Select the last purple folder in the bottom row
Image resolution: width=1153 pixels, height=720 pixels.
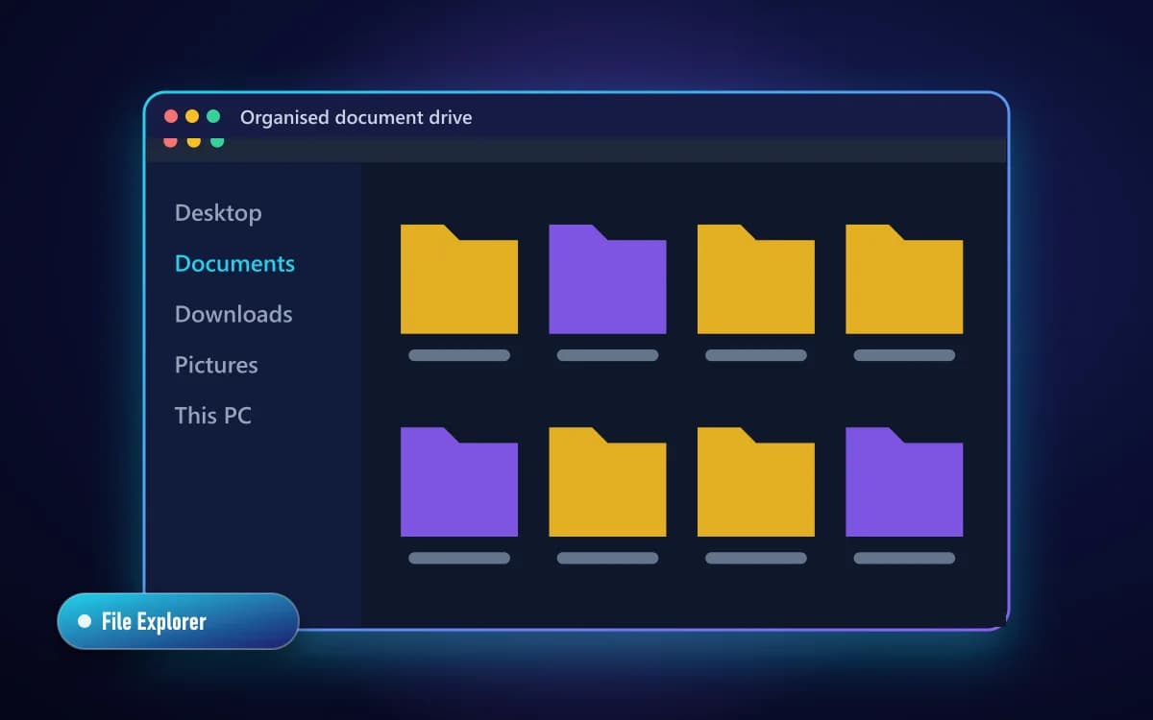click(904, 482)
